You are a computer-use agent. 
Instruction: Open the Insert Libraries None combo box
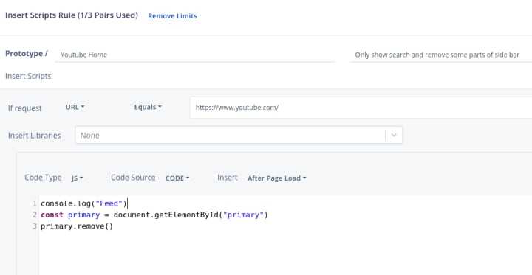[239, 136]
